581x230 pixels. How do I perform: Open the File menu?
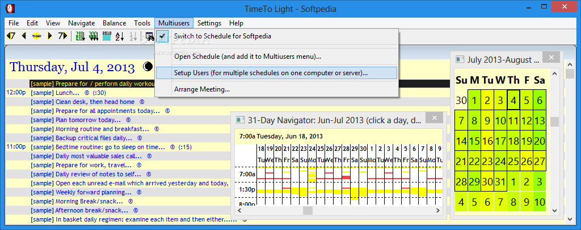(x=14, y=23)
